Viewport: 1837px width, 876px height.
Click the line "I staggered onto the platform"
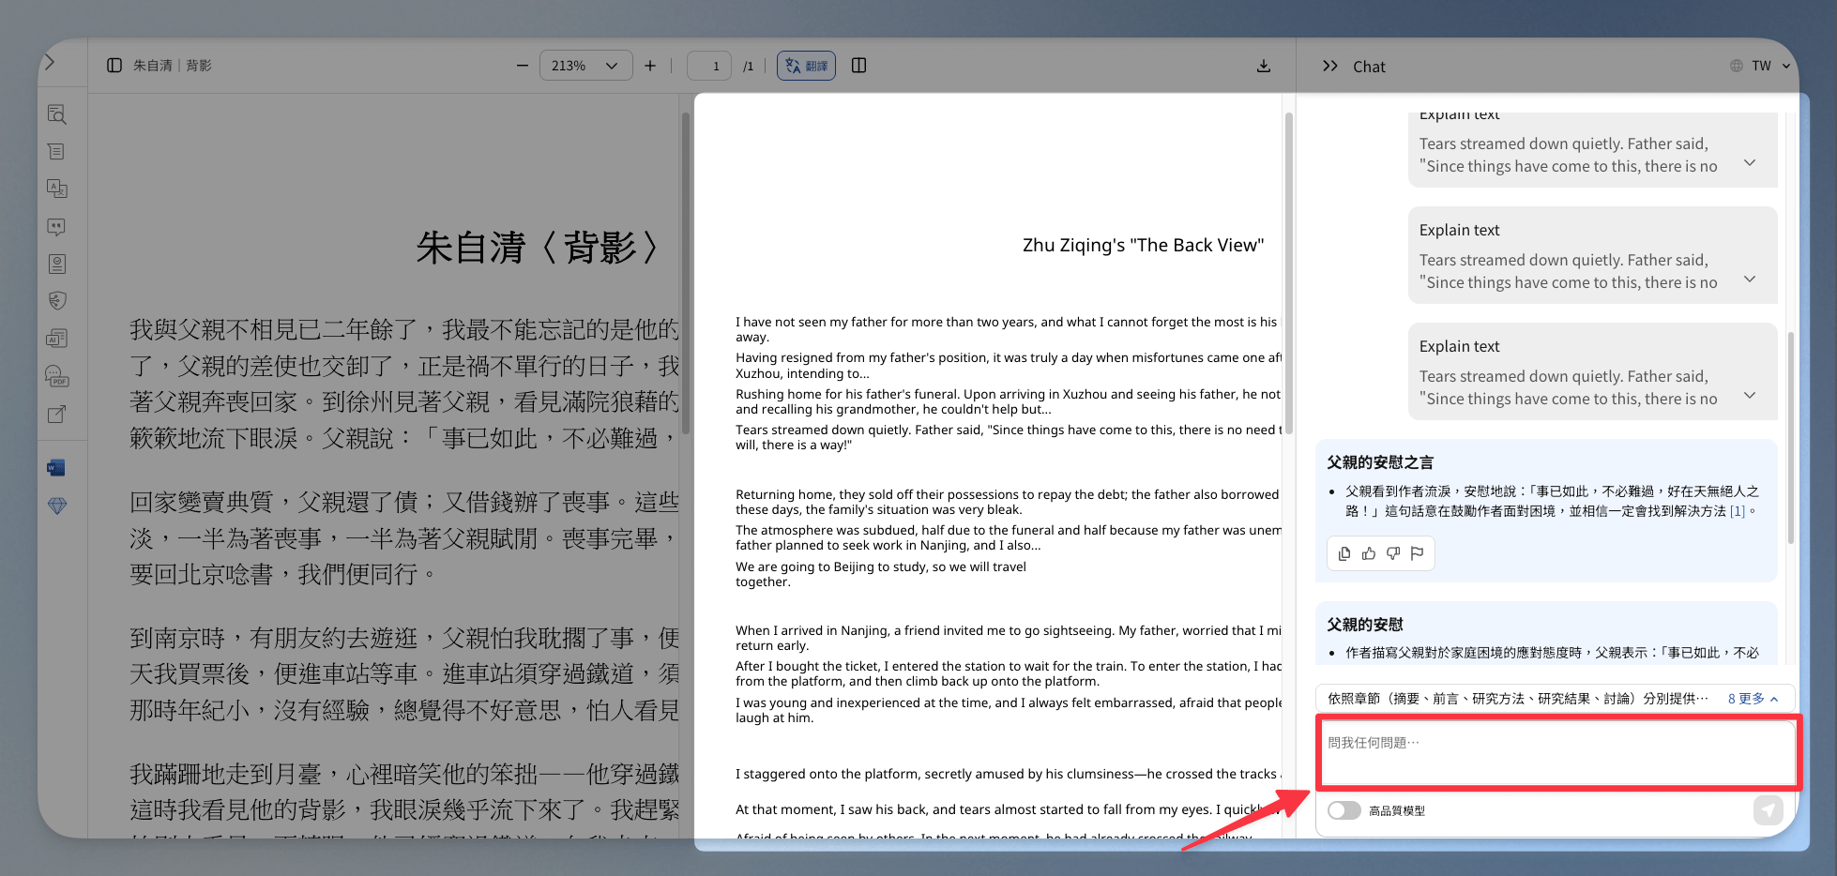click(x=1009, y=774)
